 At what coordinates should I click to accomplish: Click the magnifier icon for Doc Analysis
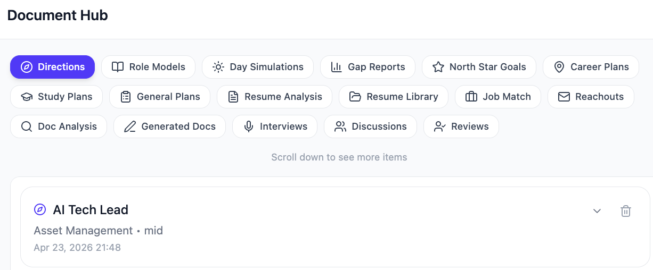pyautogui.click(x=27, y=126)
